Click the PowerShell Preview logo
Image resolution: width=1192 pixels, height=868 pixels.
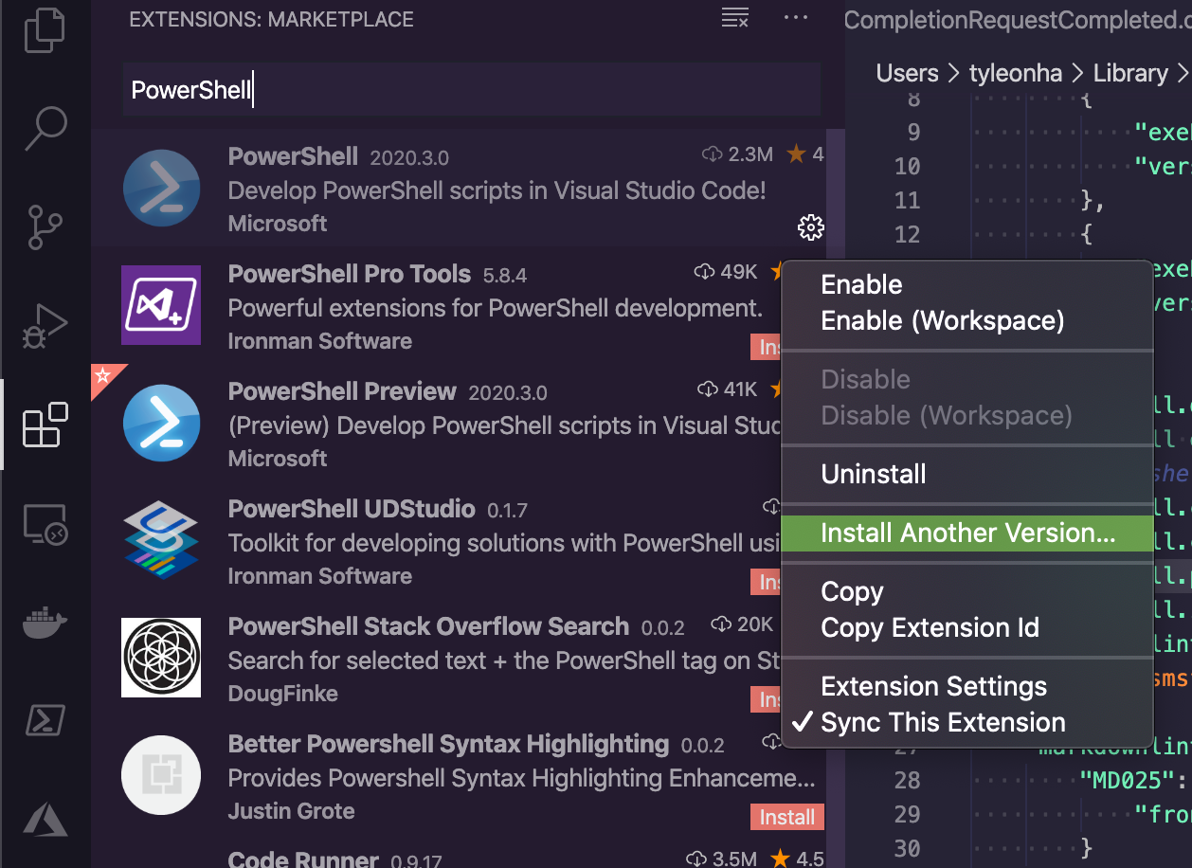click(161, 423)
